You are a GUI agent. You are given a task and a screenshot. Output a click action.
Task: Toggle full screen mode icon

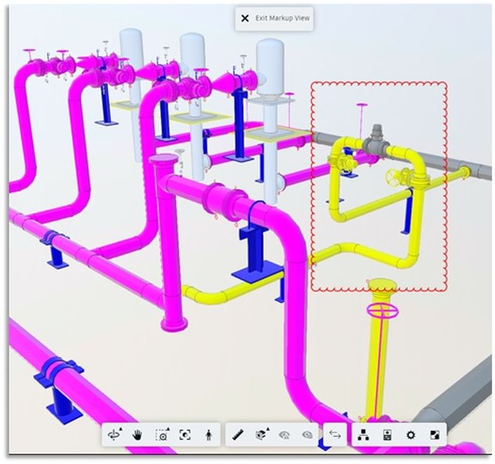click(x=433, y=435)
